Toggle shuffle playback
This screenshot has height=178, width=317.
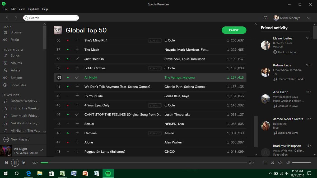click(x=272, y=163)
